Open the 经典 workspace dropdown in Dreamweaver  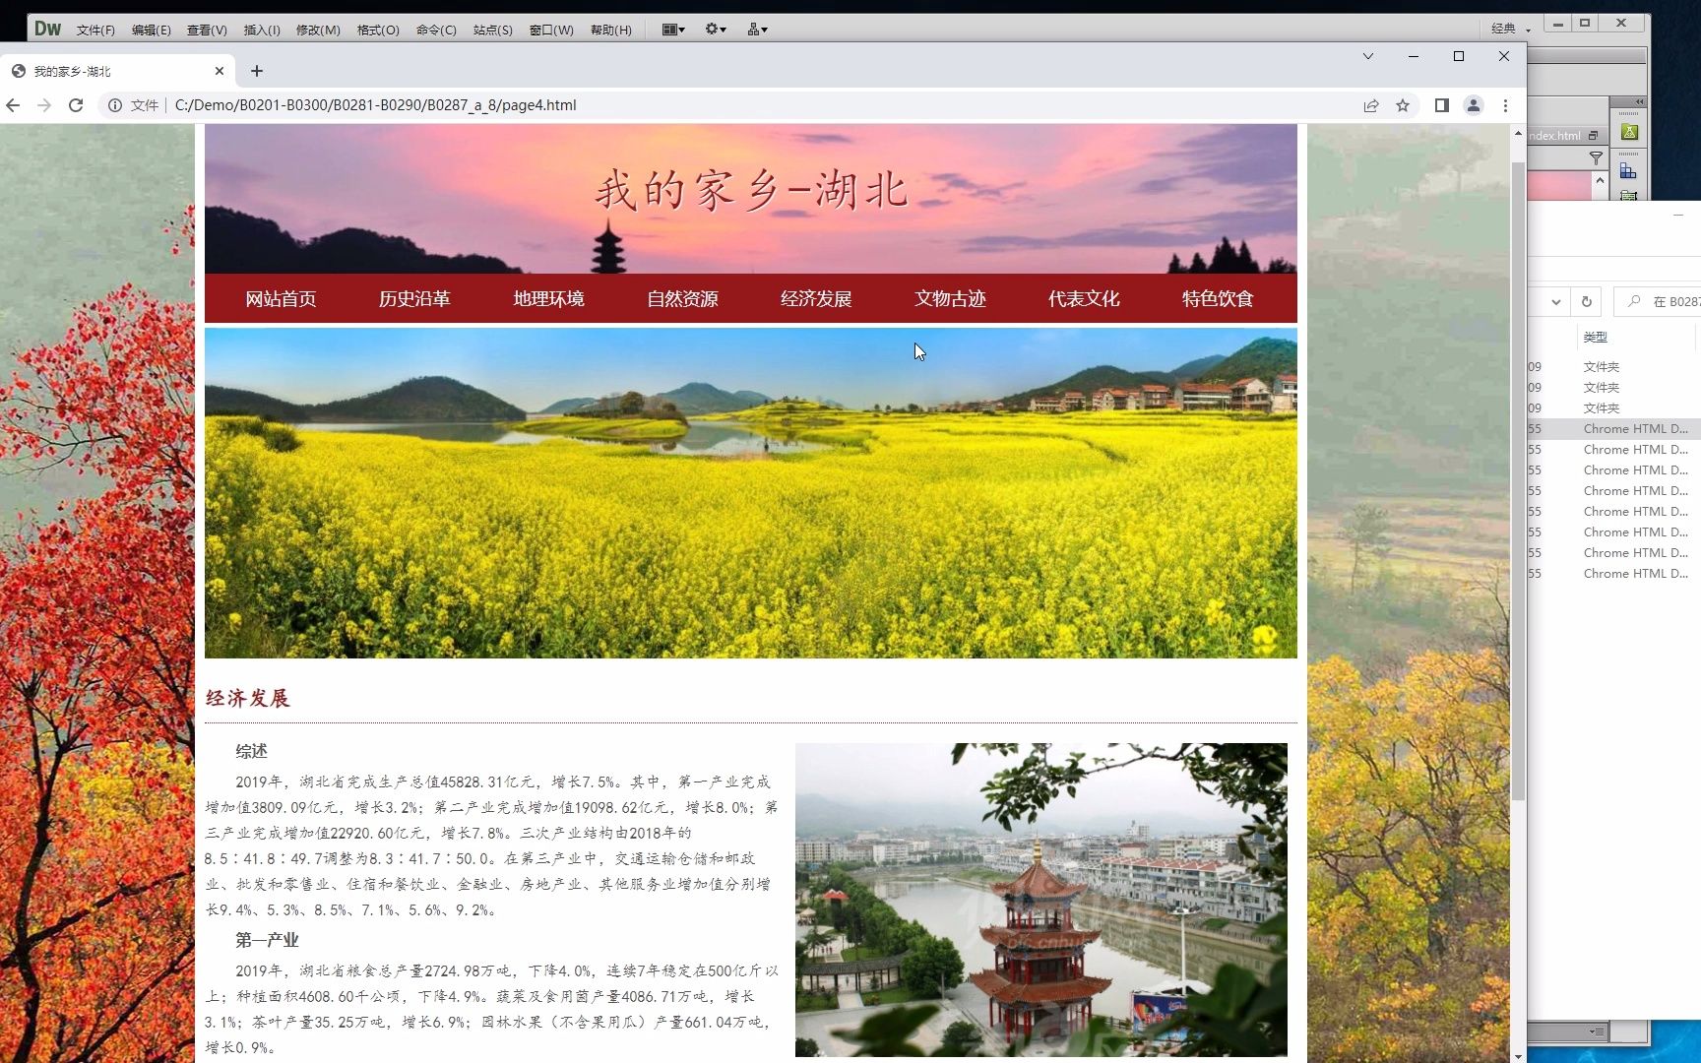(1511, 30)
